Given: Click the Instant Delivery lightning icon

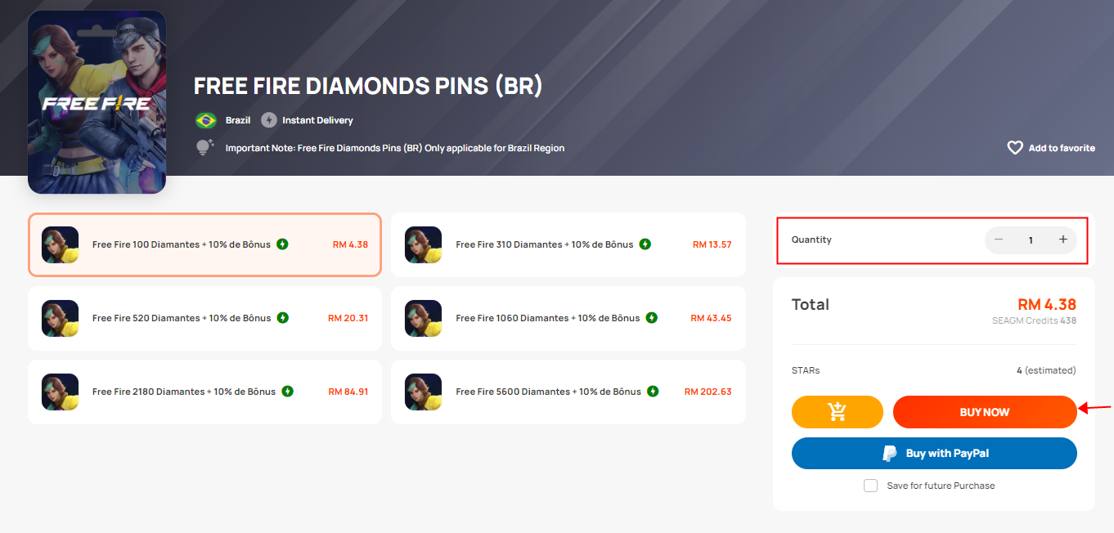Looking at the screenshot, I should tap(269, 120).
